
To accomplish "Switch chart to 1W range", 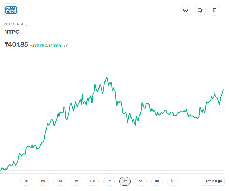I will point(43,181).
